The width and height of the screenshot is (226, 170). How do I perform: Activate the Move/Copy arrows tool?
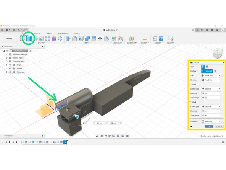[100, 39]
